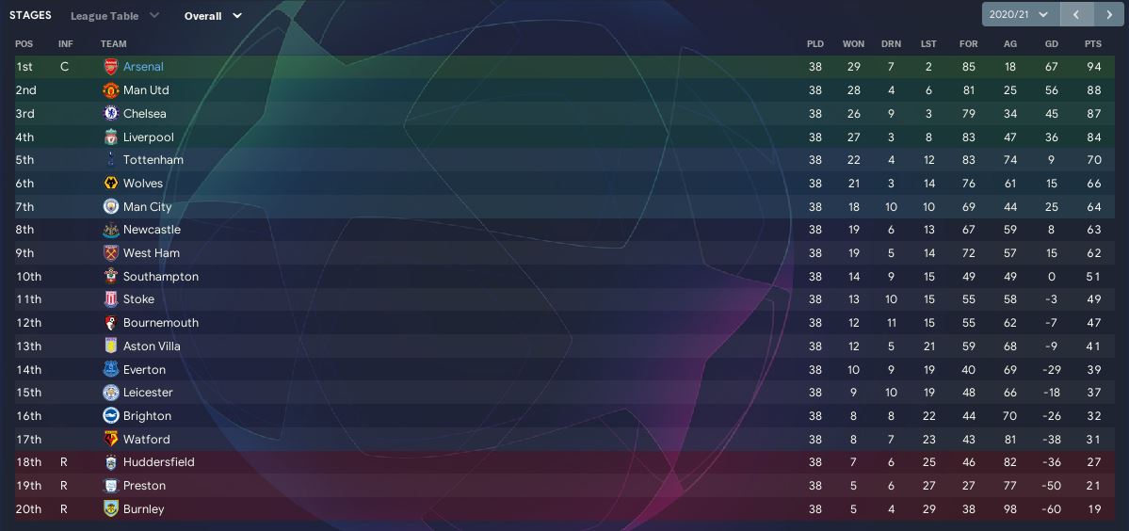Open the Arsenal team link
The width and height of the screenshot is (1129, 531).
tap(143, 67)
